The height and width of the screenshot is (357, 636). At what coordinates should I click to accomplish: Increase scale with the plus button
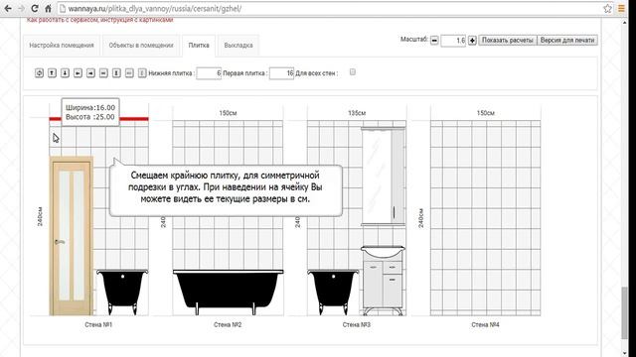[x=472, y=41]
